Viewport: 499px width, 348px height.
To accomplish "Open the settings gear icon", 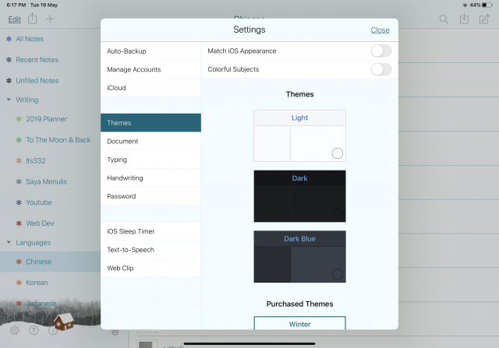I will click(x=14, y=331).
